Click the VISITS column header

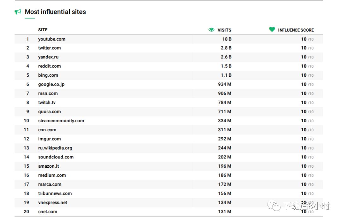(x=224, y=30)
